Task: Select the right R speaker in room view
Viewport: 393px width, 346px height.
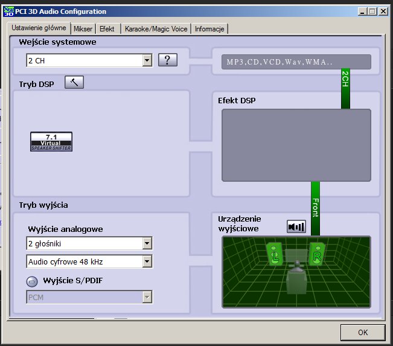Action: (x=317, y=254)
